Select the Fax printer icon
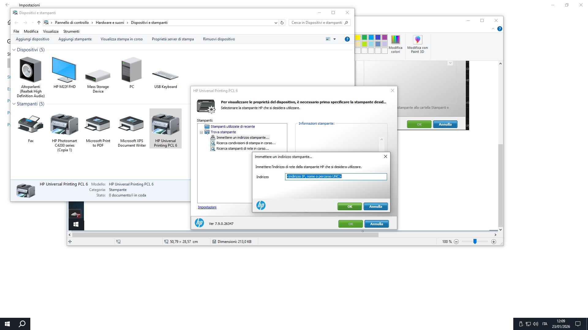588x330 pixels. (31, 125)
